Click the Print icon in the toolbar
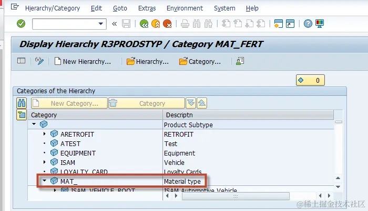The image size is (368, 211). pos(185,24)
